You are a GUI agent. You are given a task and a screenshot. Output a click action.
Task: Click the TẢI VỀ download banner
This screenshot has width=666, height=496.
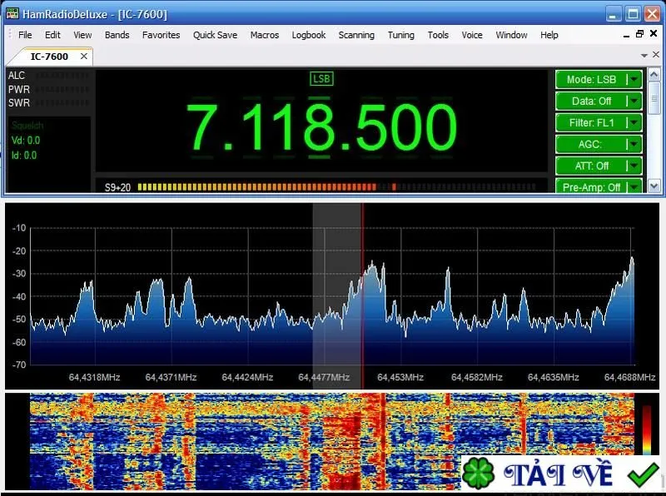(x=560, y=474)
